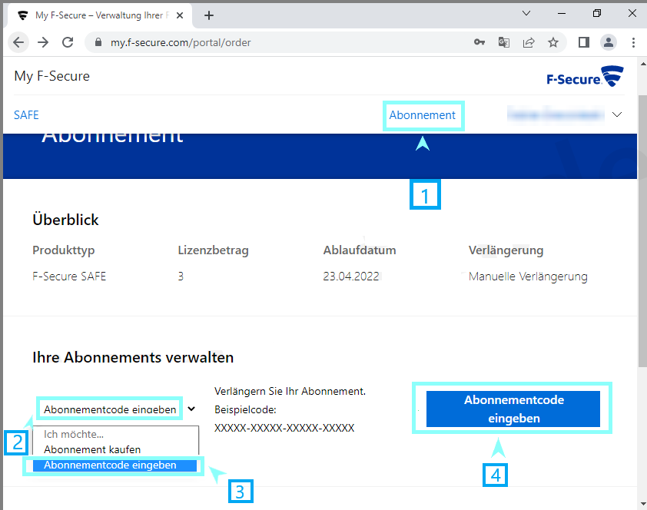Screen dimensions: 647x510
Task: Click scrollbar down arrow
Action: point(642,504)
